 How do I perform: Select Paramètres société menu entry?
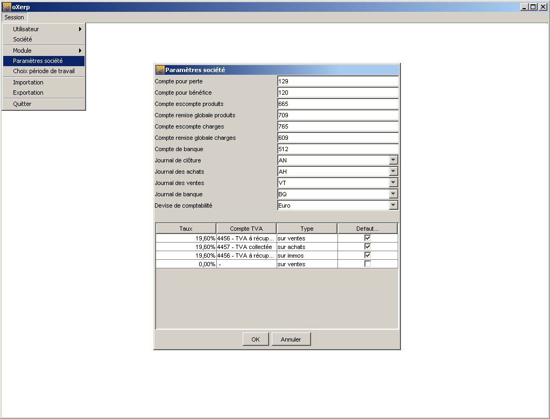44,61
